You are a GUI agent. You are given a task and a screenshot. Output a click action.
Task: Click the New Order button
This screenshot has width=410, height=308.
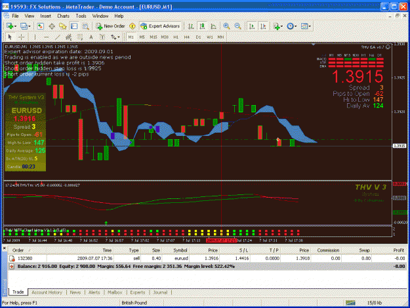point(110,26)
